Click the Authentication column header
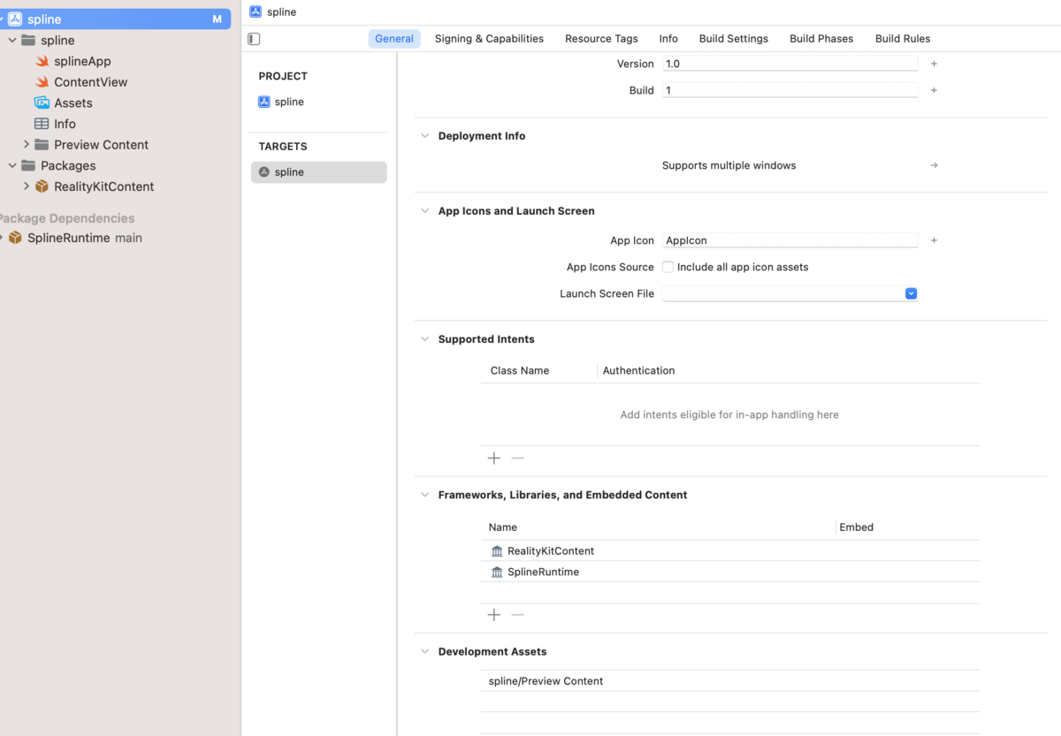1061x736 pixels. click(x=638, y=370)
